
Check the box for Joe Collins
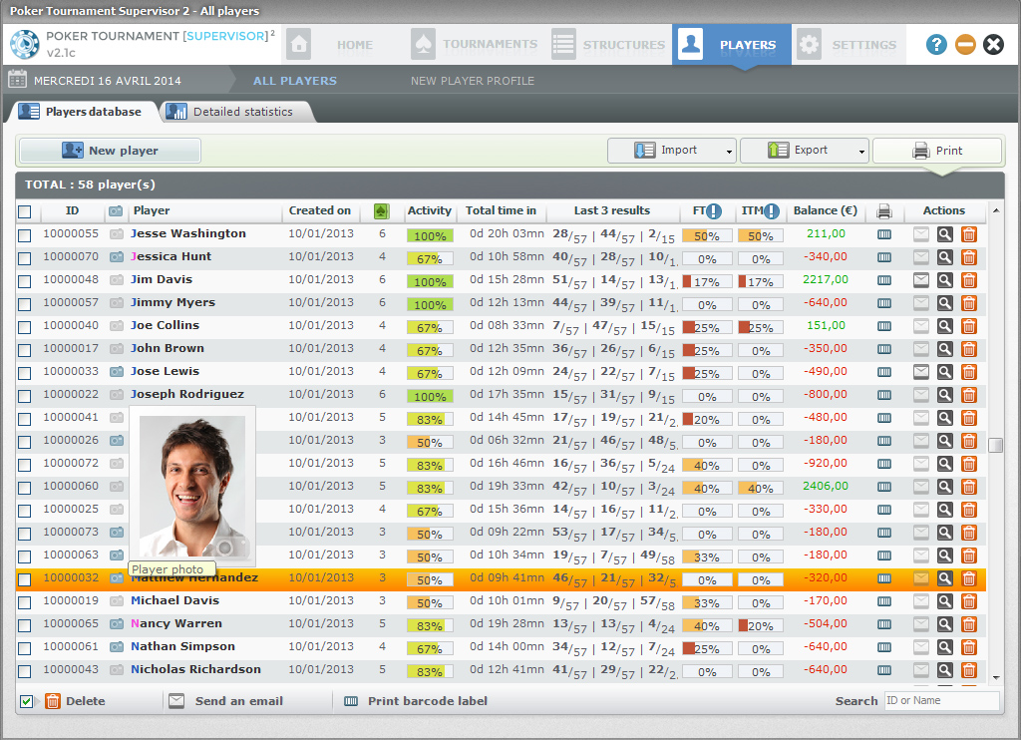click(x=25, y=326)
